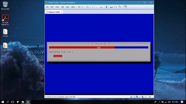This screenshot has width=186, height=104.
Task: Click the Configuring apt dialog title
Action: tap(99, 43)
